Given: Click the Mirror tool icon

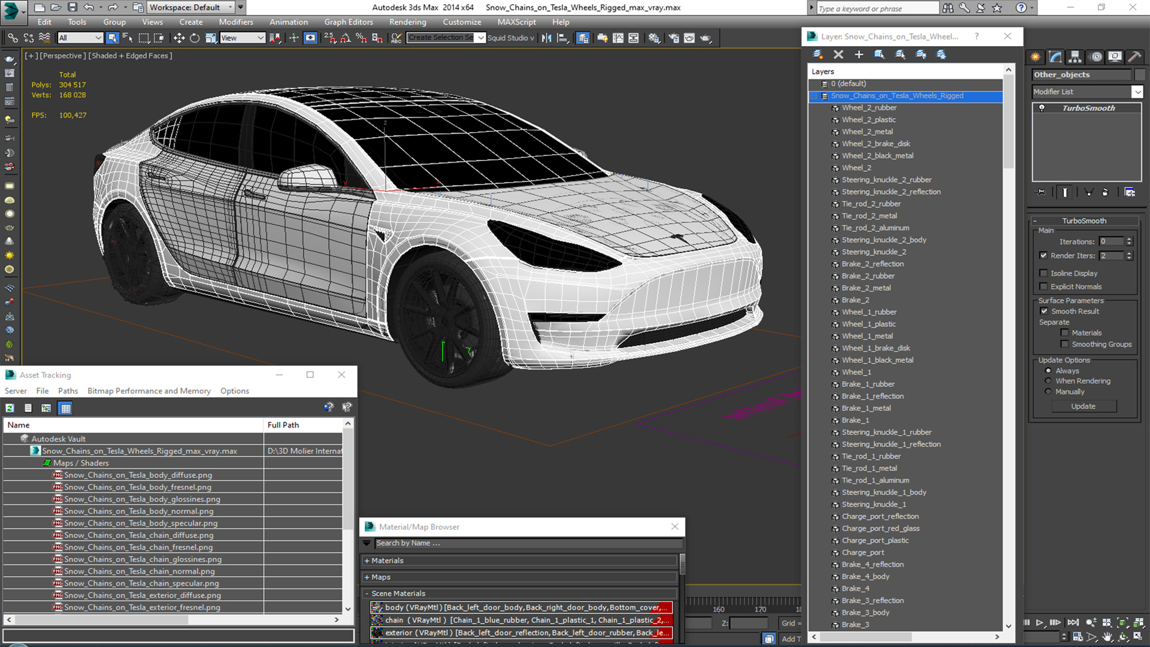Looking at the screenshot, I should pos(546,38).
